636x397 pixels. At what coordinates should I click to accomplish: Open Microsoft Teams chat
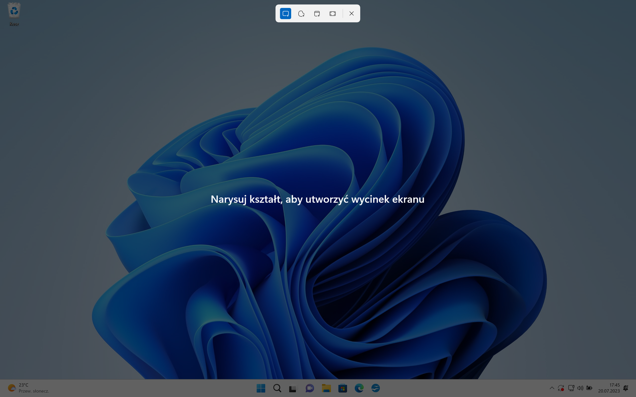[x=310, y=388]
